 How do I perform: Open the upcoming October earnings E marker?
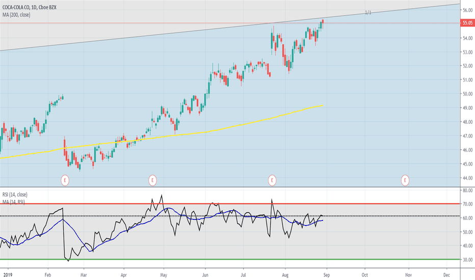pos(405,180)
